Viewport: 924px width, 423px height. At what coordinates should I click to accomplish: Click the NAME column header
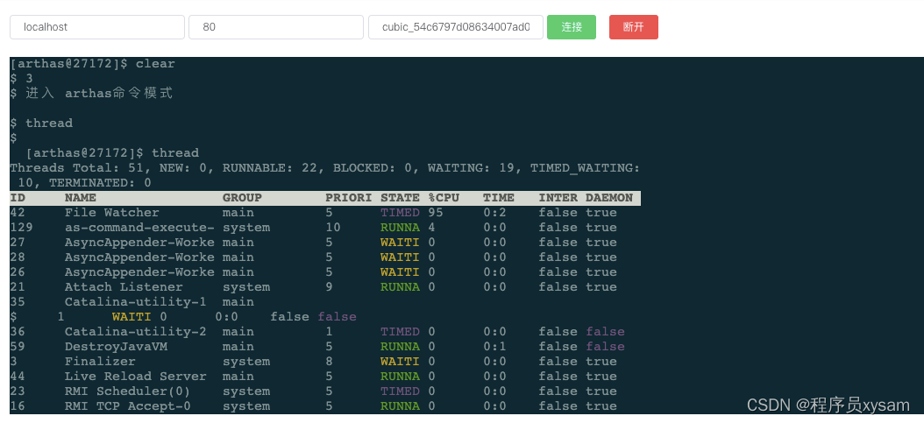coord(81,198)
